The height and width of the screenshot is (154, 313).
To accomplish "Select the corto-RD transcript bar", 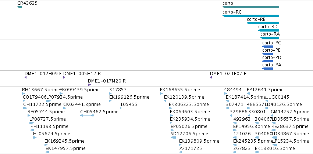I will point(268,30).
